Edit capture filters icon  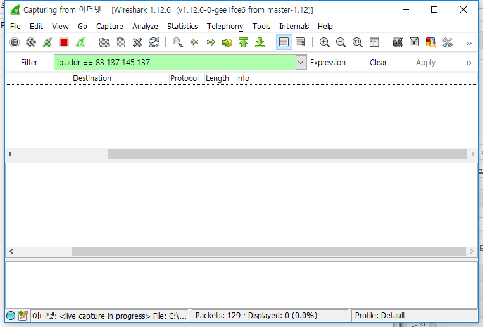398,42
